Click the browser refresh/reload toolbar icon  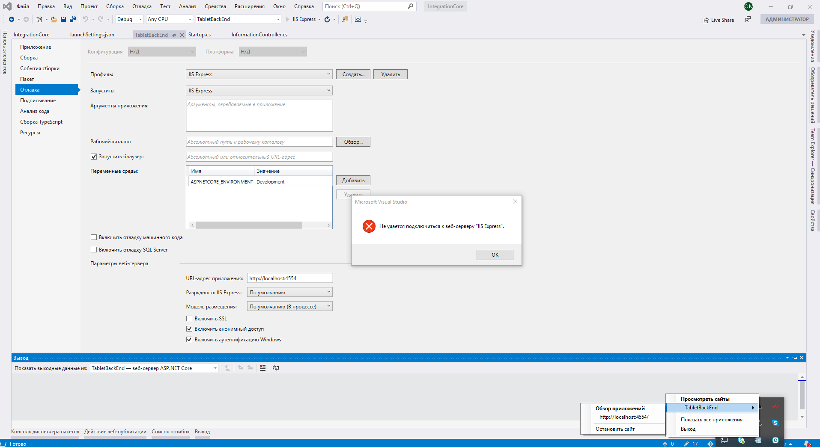click(327, 19)
